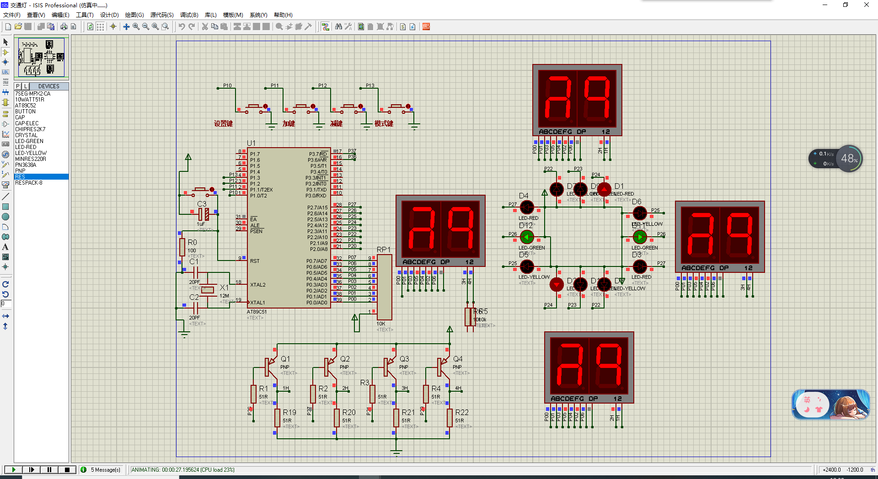Generate the bill of materials
Viewport: 878px width, 479px height.
[402, 27]
